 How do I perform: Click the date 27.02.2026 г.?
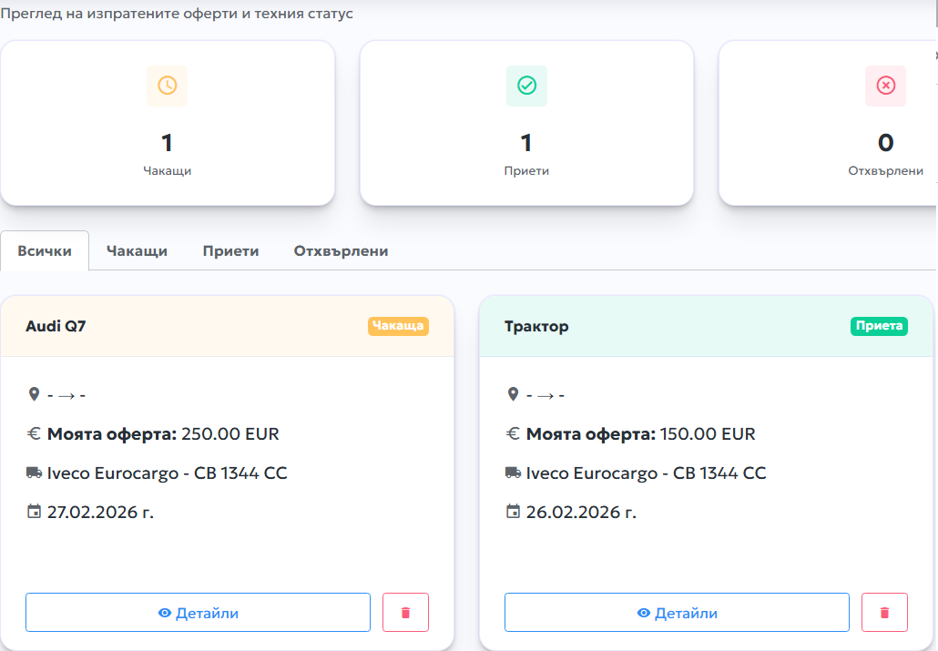100,513
